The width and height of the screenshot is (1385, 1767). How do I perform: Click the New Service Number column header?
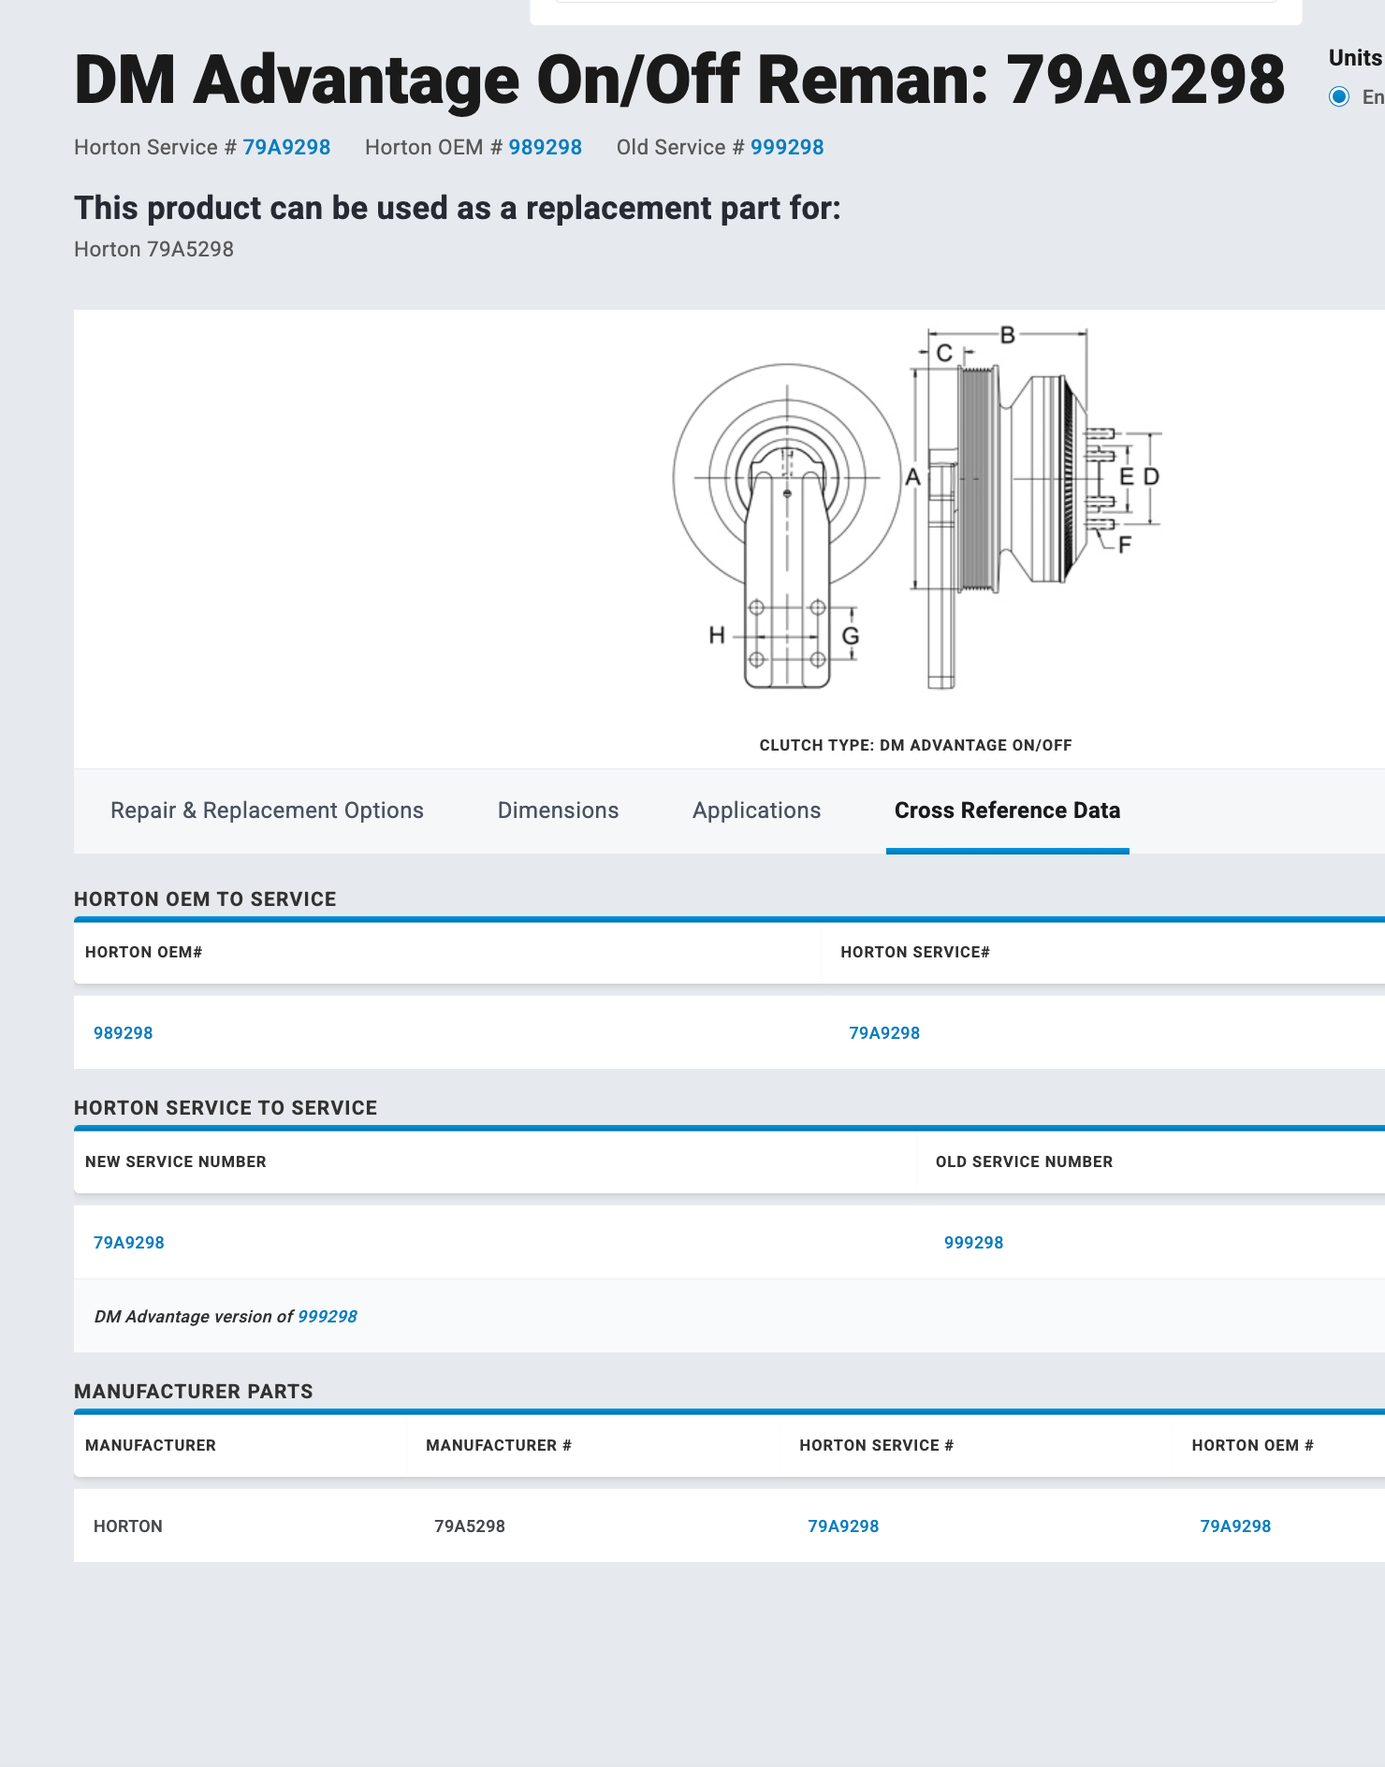(176, 1161)
